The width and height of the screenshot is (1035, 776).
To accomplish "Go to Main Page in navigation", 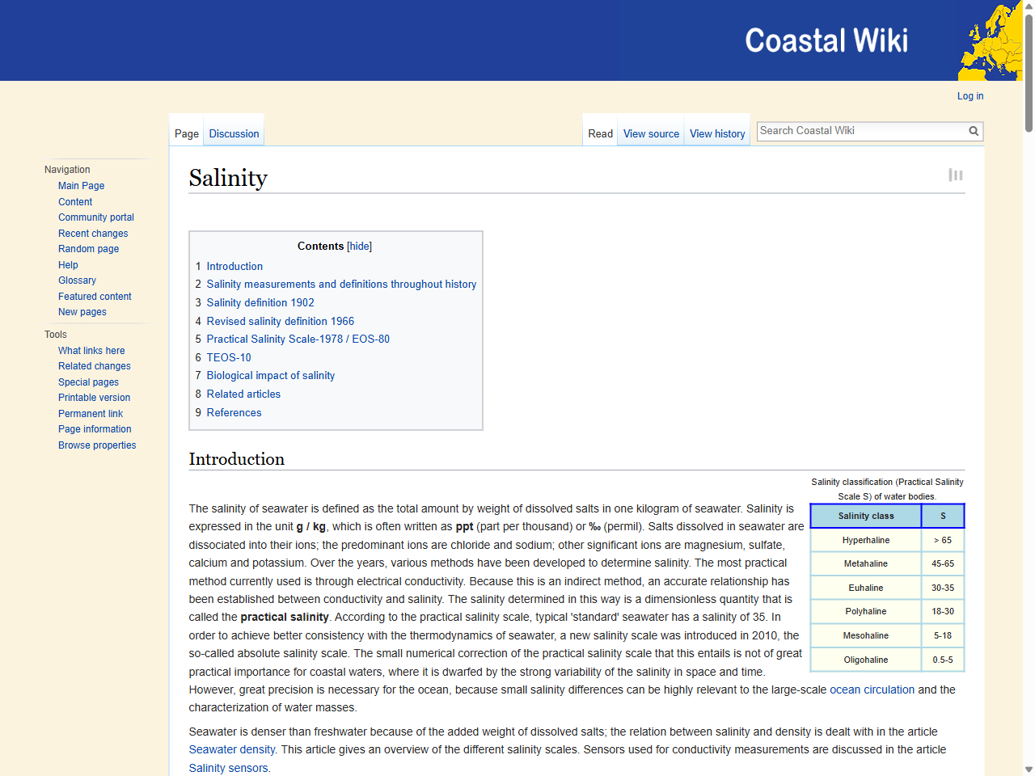I will point(81,186).
